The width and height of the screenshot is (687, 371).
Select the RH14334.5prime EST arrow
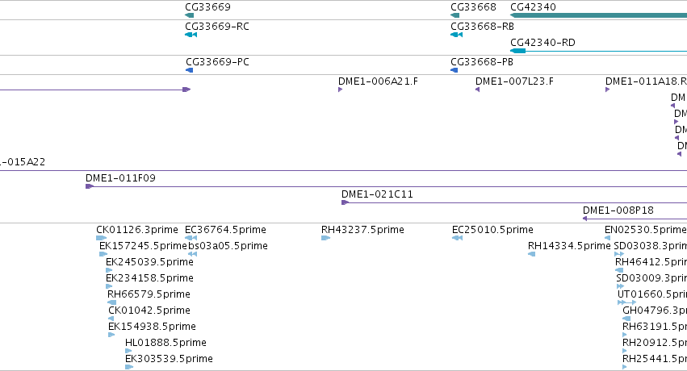[531, 254]
